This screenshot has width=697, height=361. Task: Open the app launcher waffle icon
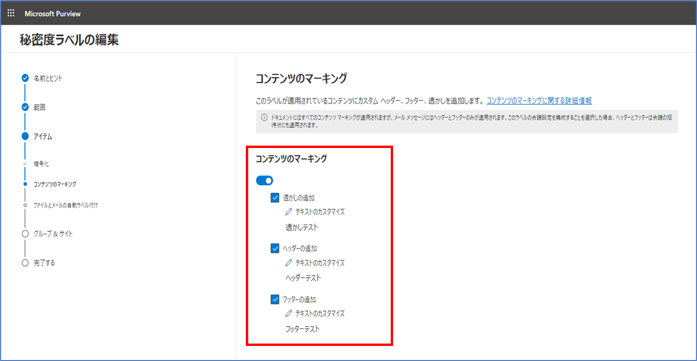coord(11,13)
